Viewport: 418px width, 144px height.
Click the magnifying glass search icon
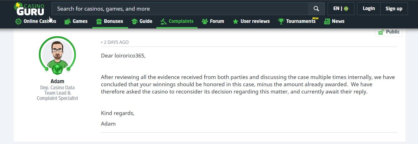point(316,9)
